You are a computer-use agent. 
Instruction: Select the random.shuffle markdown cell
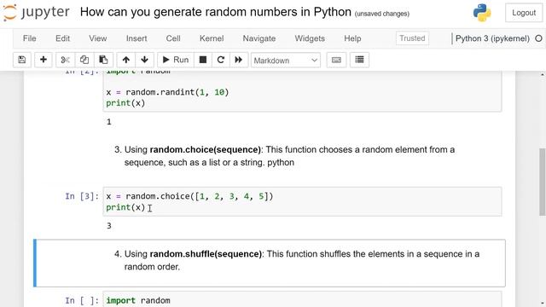pos(270,263)
